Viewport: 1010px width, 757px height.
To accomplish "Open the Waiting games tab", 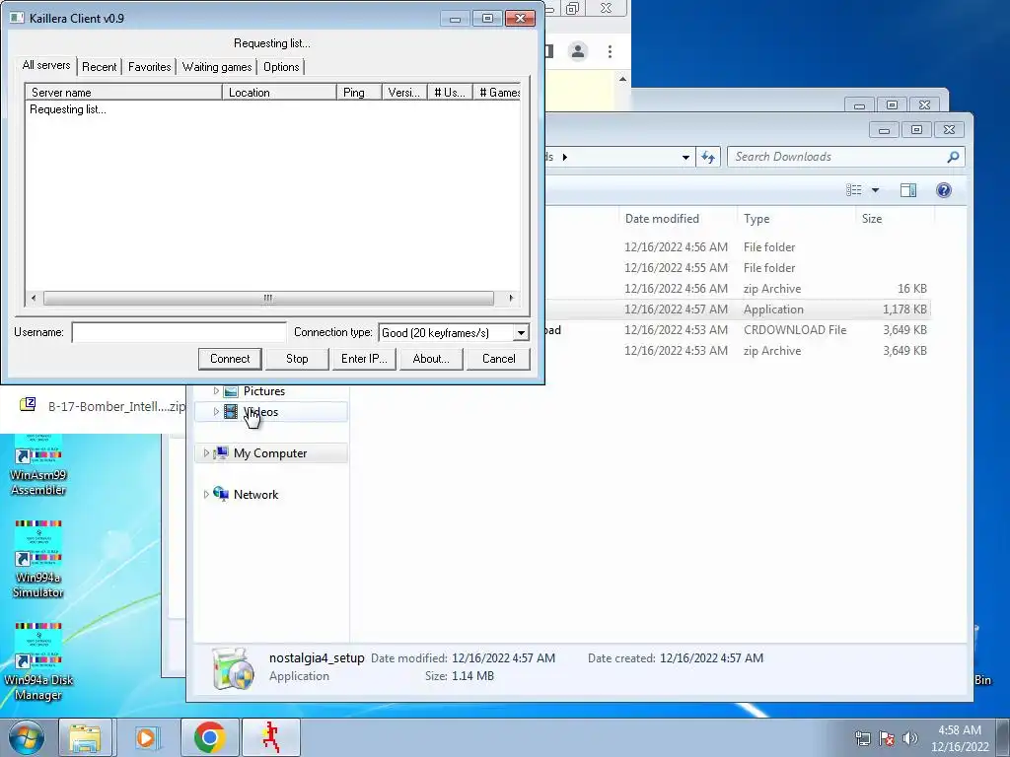I will 216,66.
